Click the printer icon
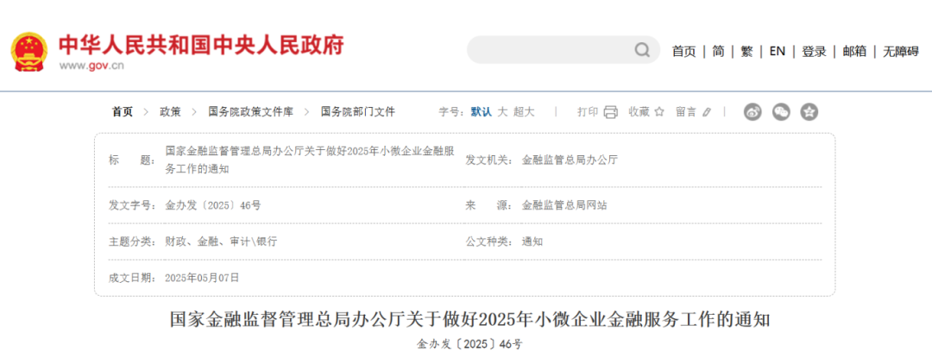Screen dimensions: 932x357 pyautogui.click(x=611, y=112)
